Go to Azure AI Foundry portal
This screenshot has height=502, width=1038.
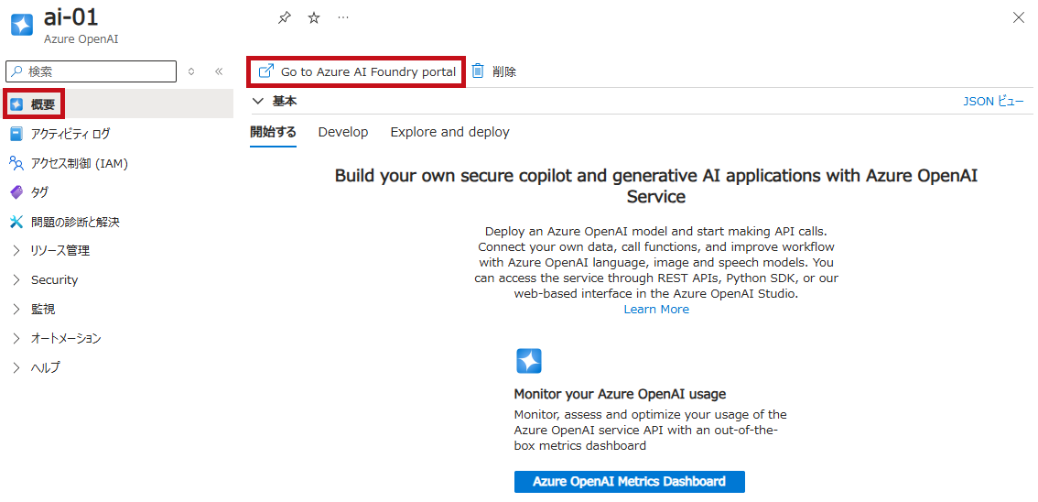(358, 71)
